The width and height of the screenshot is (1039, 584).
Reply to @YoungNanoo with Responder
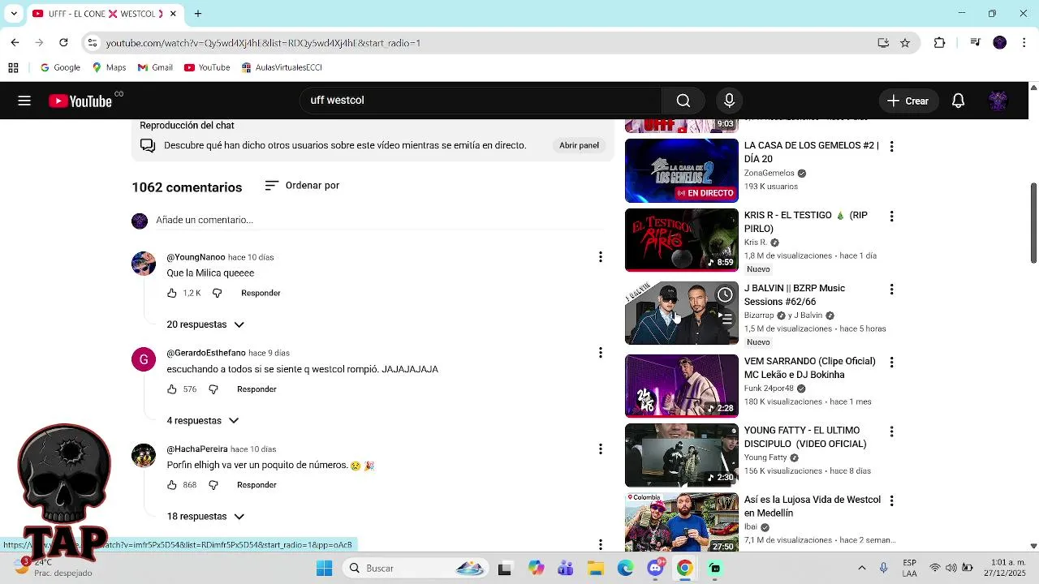point(261,293)
